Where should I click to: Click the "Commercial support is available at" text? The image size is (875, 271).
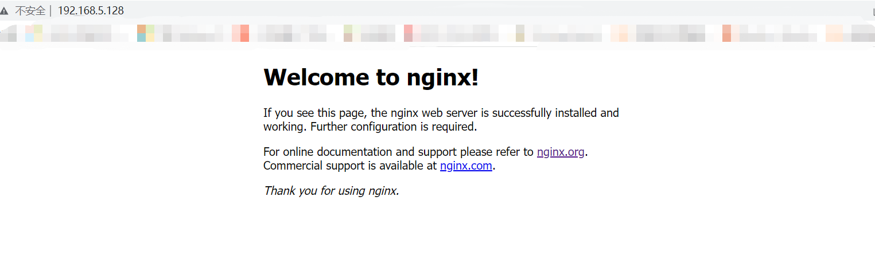(350, 166)
